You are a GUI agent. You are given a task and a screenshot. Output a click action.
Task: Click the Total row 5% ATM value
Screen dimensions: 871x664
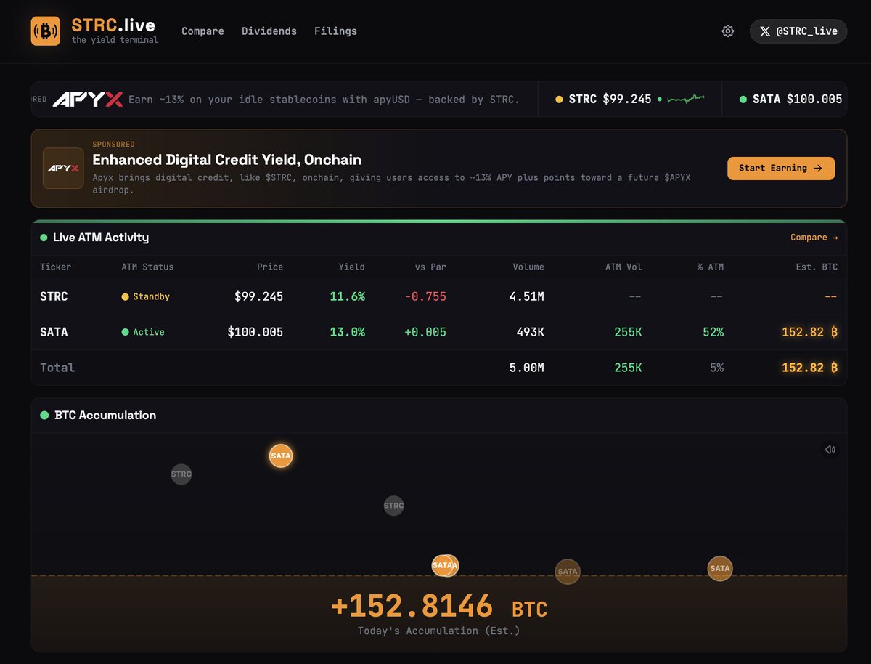tap(716, 368)
